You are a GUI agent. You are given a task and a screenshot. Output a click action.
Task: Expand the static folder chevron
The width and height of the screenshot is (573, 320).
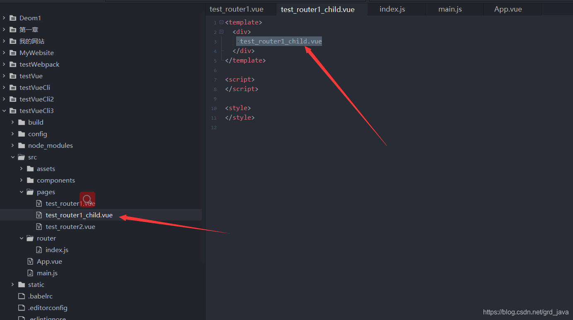coord(13,284)
